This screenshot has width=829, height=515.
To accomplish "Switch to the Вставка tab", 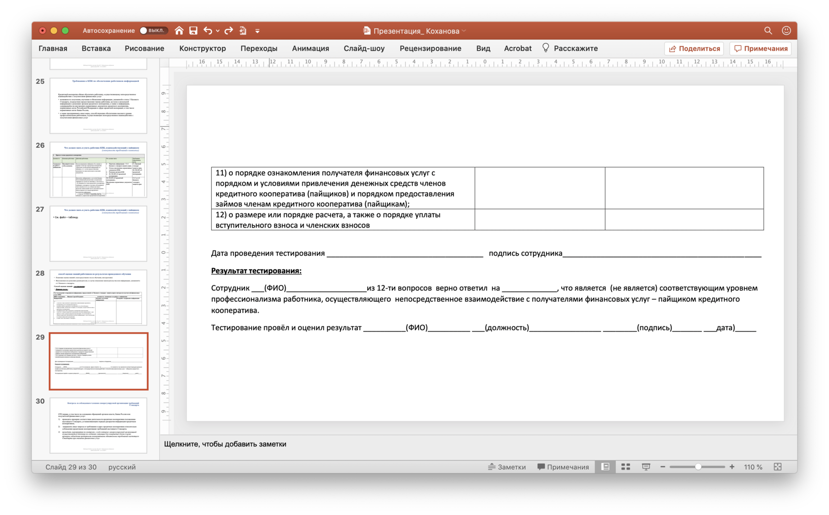I will point(96,48).
